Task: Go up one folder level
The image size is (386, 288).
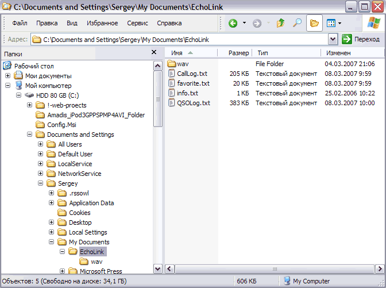Action: tap(280, 23)
